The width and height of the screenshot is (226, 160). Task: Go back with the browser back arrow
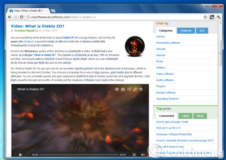[10, 17]
